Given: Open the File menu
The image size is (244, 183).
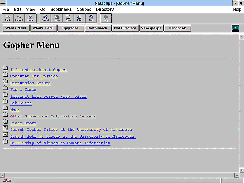Looking at the screenshot, I should point(6,10).
